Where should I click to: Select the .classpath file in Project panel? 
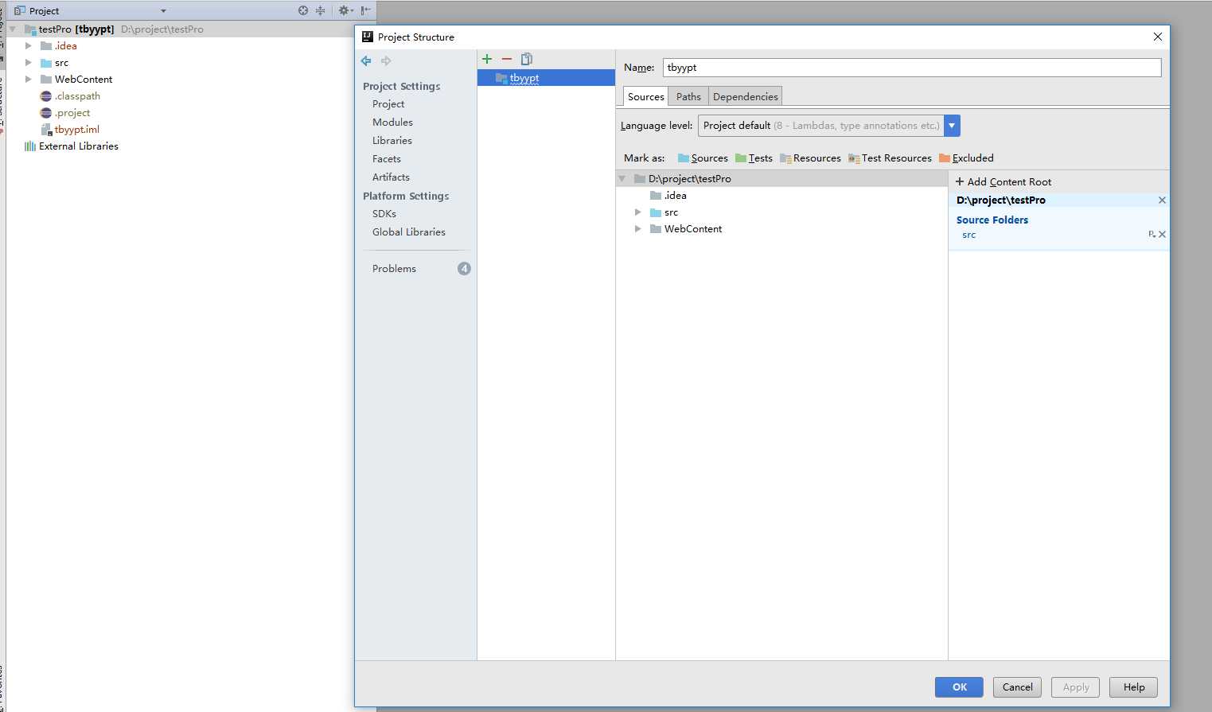click(77, 96)
